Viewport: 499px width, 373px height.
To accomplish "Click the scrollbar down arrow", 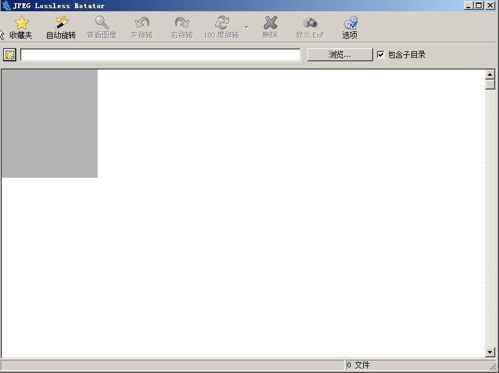I will pyautogui.click(x=490, y=352).
